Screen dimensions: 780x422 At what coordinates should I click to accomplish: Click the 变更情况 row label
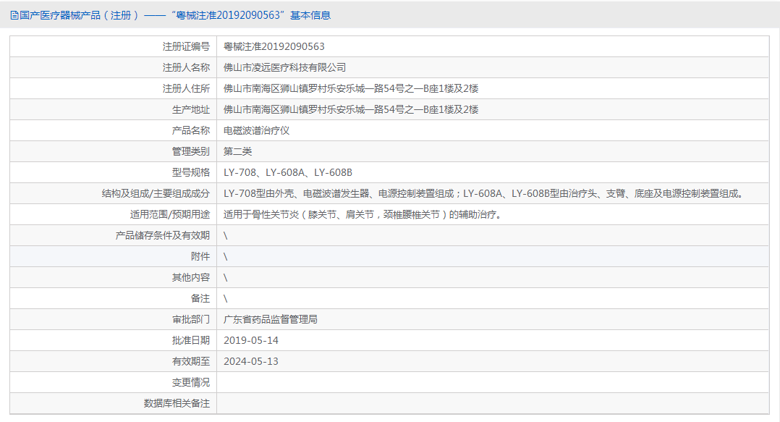click(190, 382)
